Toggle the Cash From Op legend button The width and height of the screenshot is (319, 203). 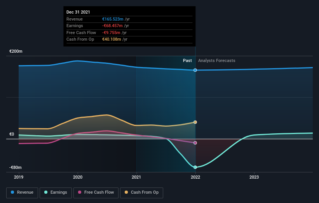pos(141,193)
